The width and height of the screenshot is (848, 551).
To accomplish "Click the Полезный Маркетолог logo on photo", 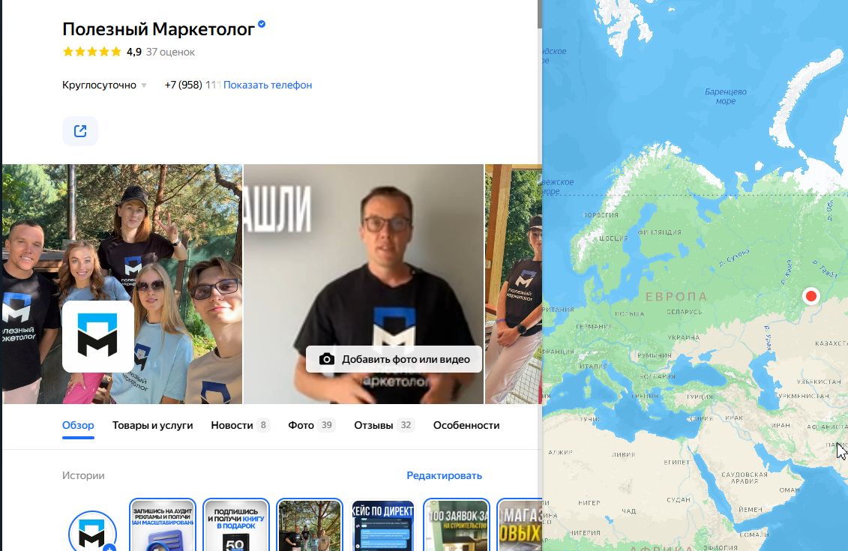I will [98, 337].
